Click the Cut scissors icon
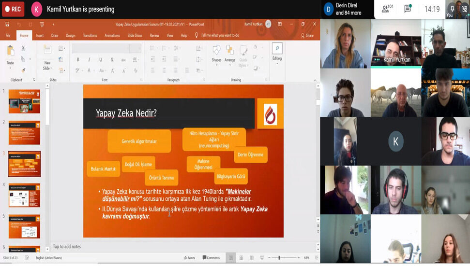Screen dimensions: 470x266 [x=23, y=48]
